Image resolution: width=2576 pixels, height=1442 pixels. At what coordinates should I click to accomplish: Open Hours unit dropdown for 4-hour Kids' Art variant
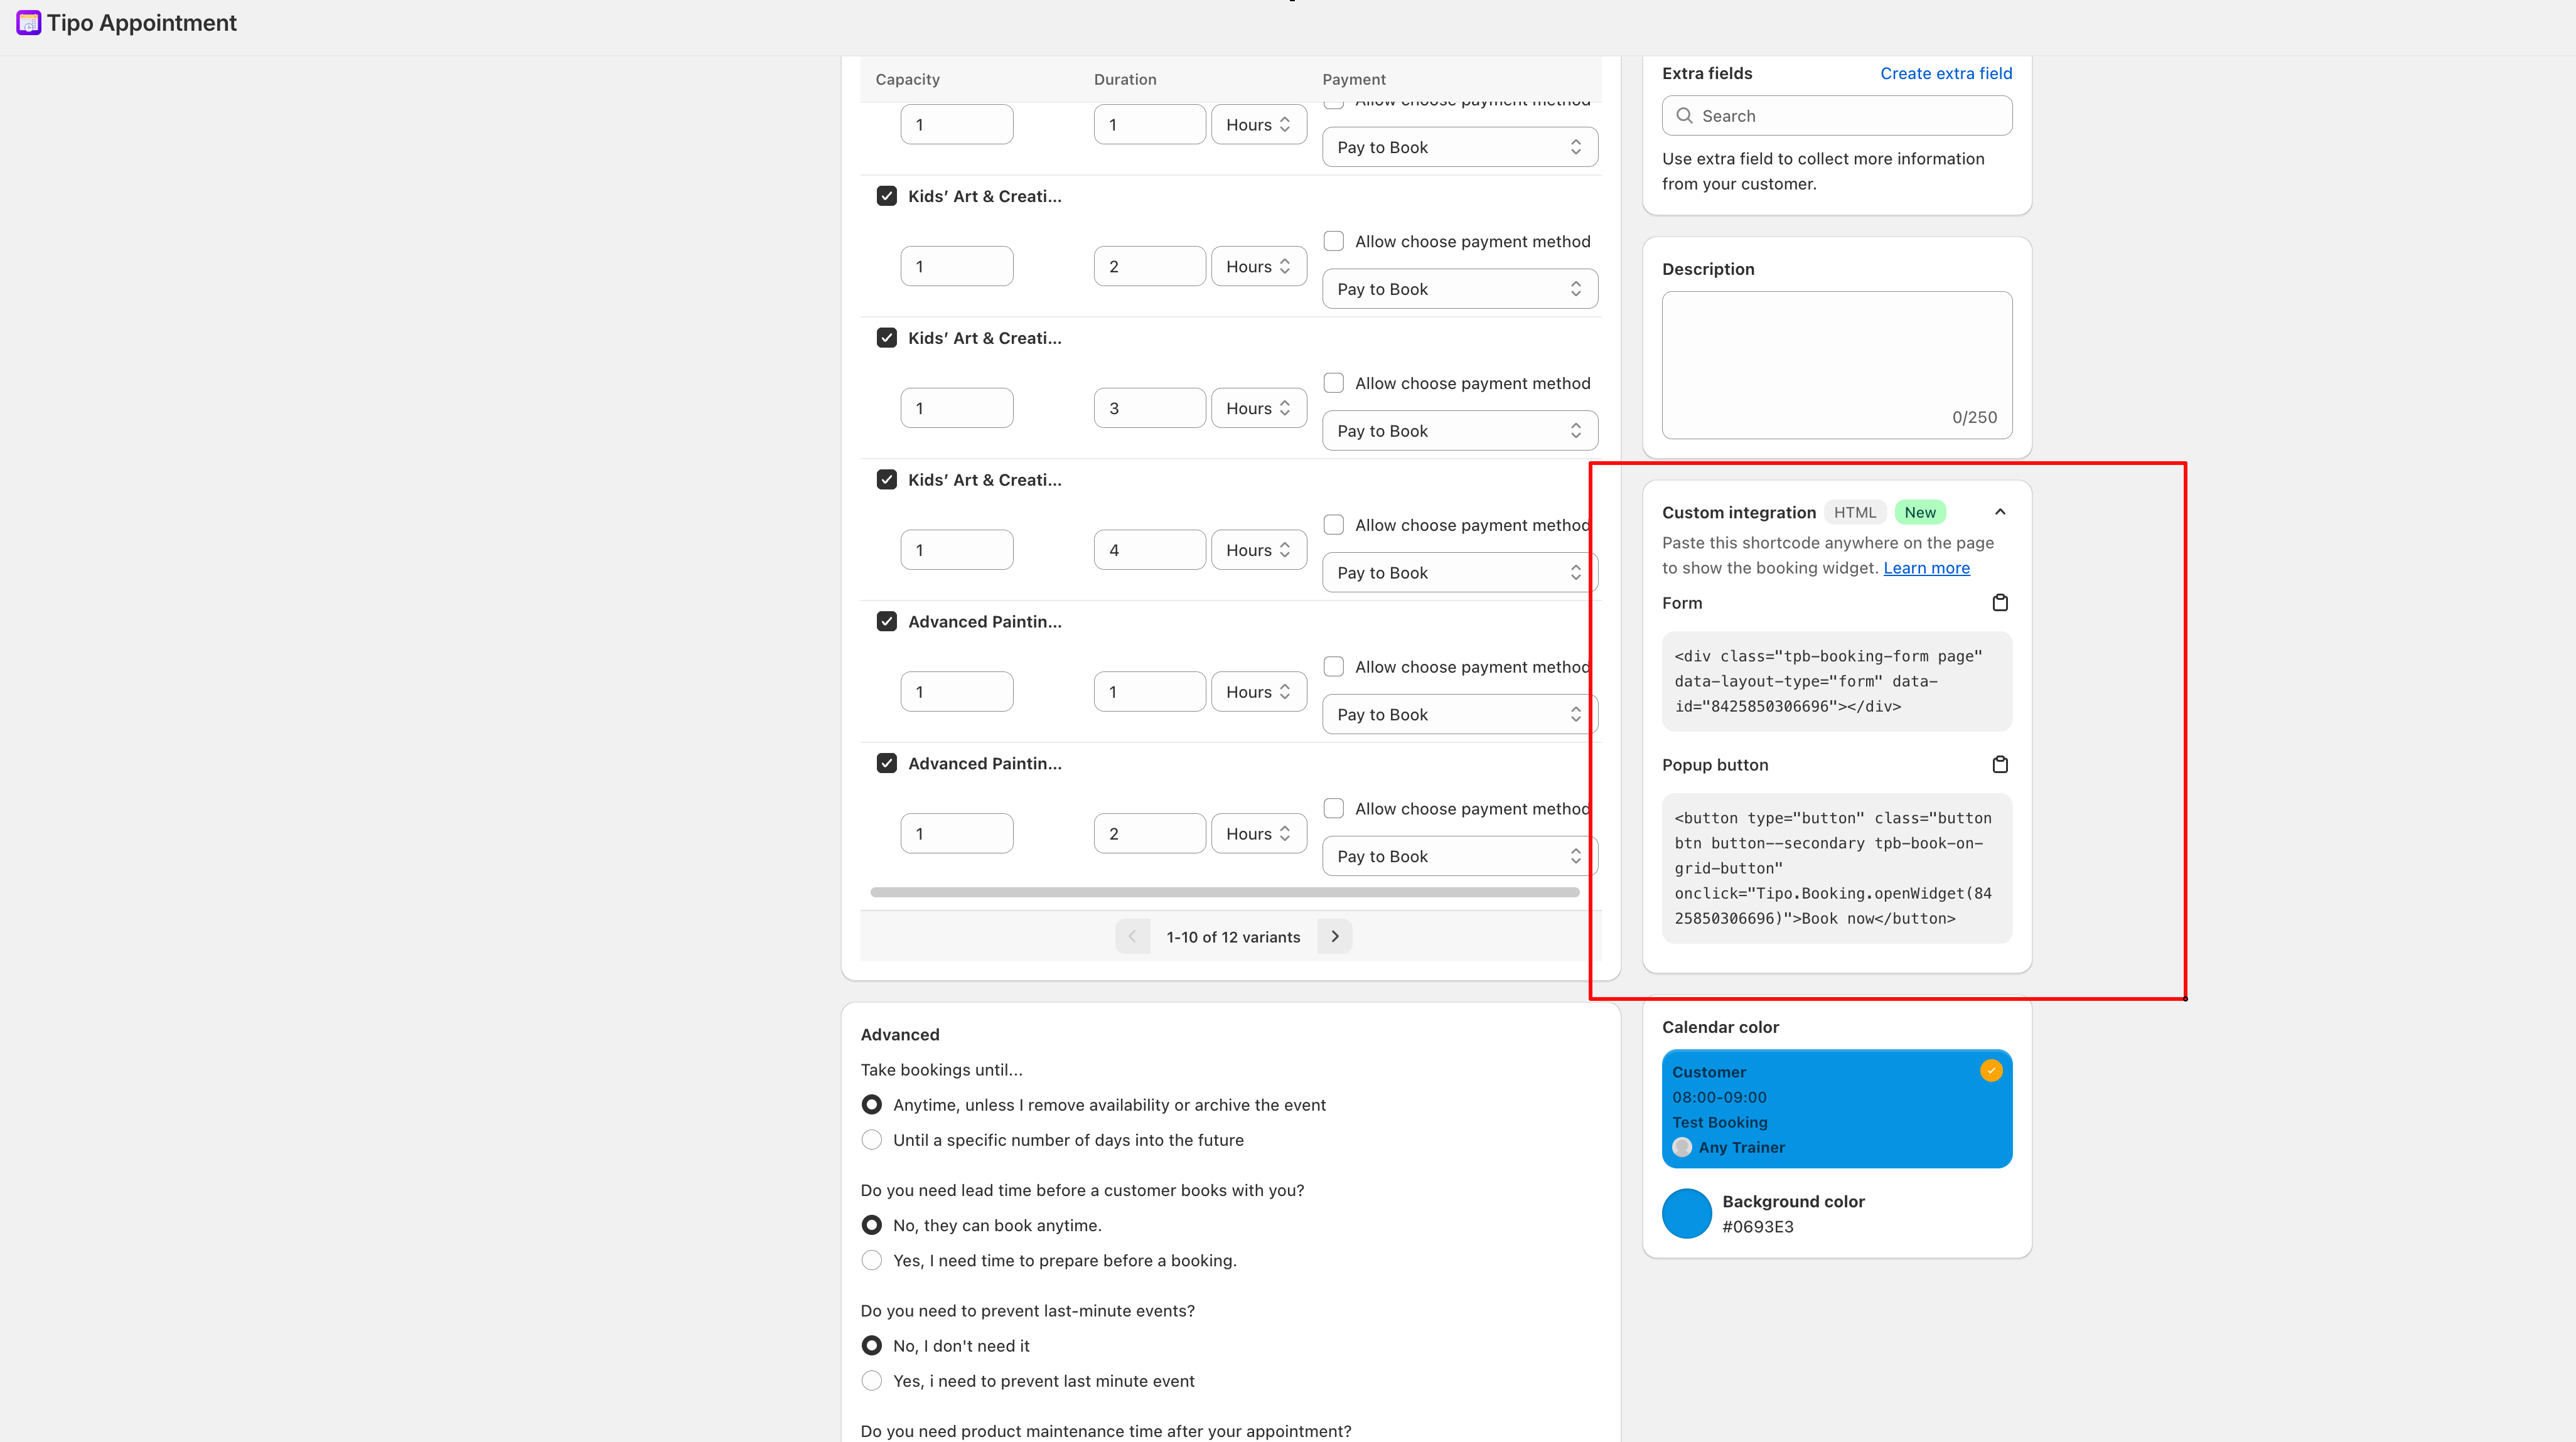click(x=1259, y=550)
